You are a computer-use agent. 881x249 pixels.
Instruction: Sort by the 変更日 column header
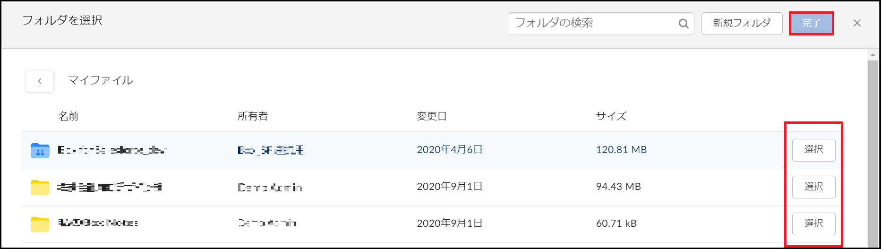tap(432, 116)
